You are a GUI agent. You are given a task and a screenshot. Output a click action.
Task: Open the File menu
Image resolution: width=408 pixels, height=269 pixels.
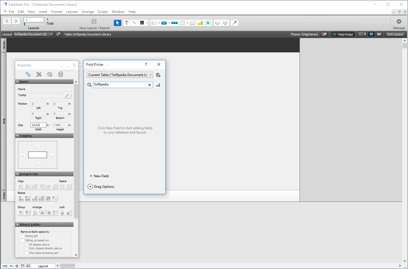(x=11, y=12)
